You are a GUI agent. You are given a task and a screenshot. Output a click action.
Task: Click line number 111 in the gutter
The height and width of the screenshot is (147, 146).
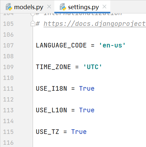(x=8, y=89)
